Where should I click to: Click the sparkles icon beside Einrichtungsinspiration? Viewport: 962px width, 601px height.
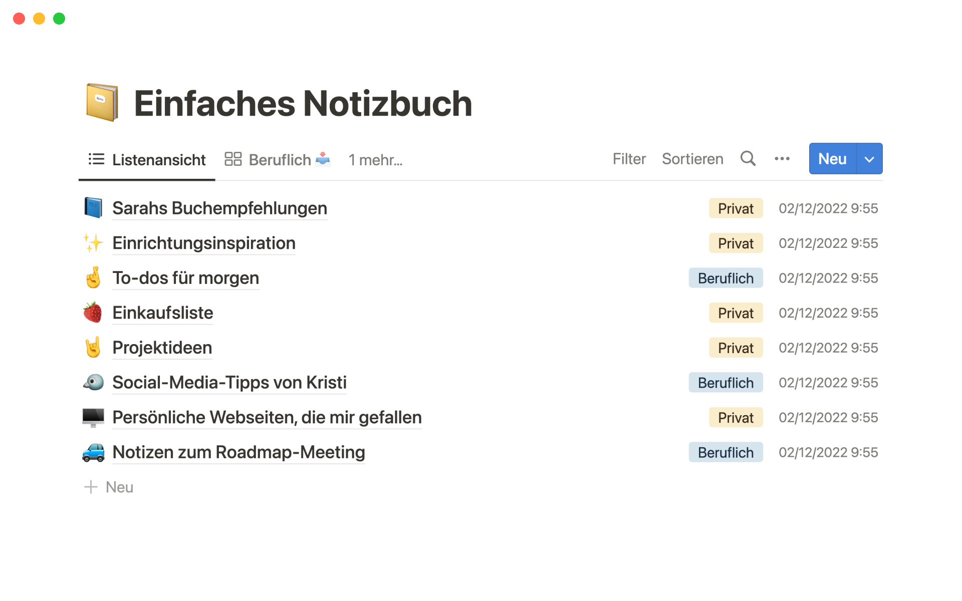93,243
